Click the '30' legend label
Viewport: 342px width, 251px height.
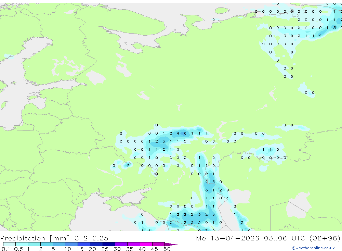[117, 249]
